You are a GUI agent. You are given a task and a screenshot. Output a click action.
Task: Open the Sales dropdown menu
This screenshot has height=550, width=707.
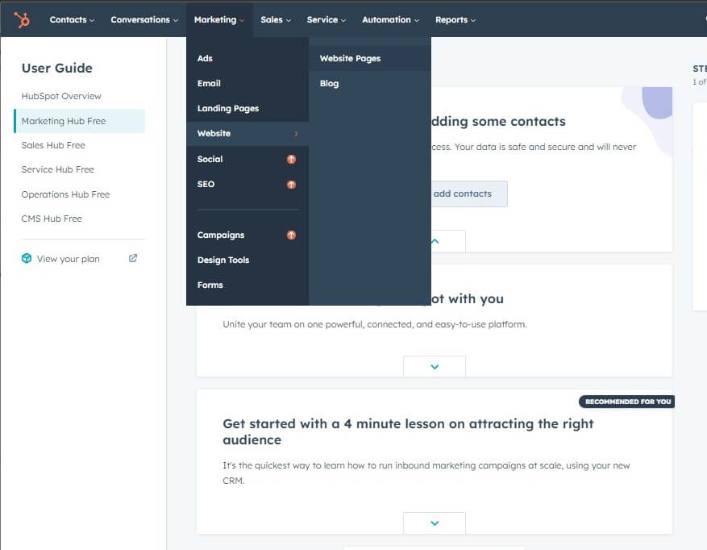click(x=276, y=20)
